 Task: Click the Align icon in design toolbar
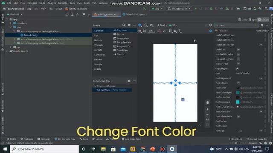coord(175,31)
